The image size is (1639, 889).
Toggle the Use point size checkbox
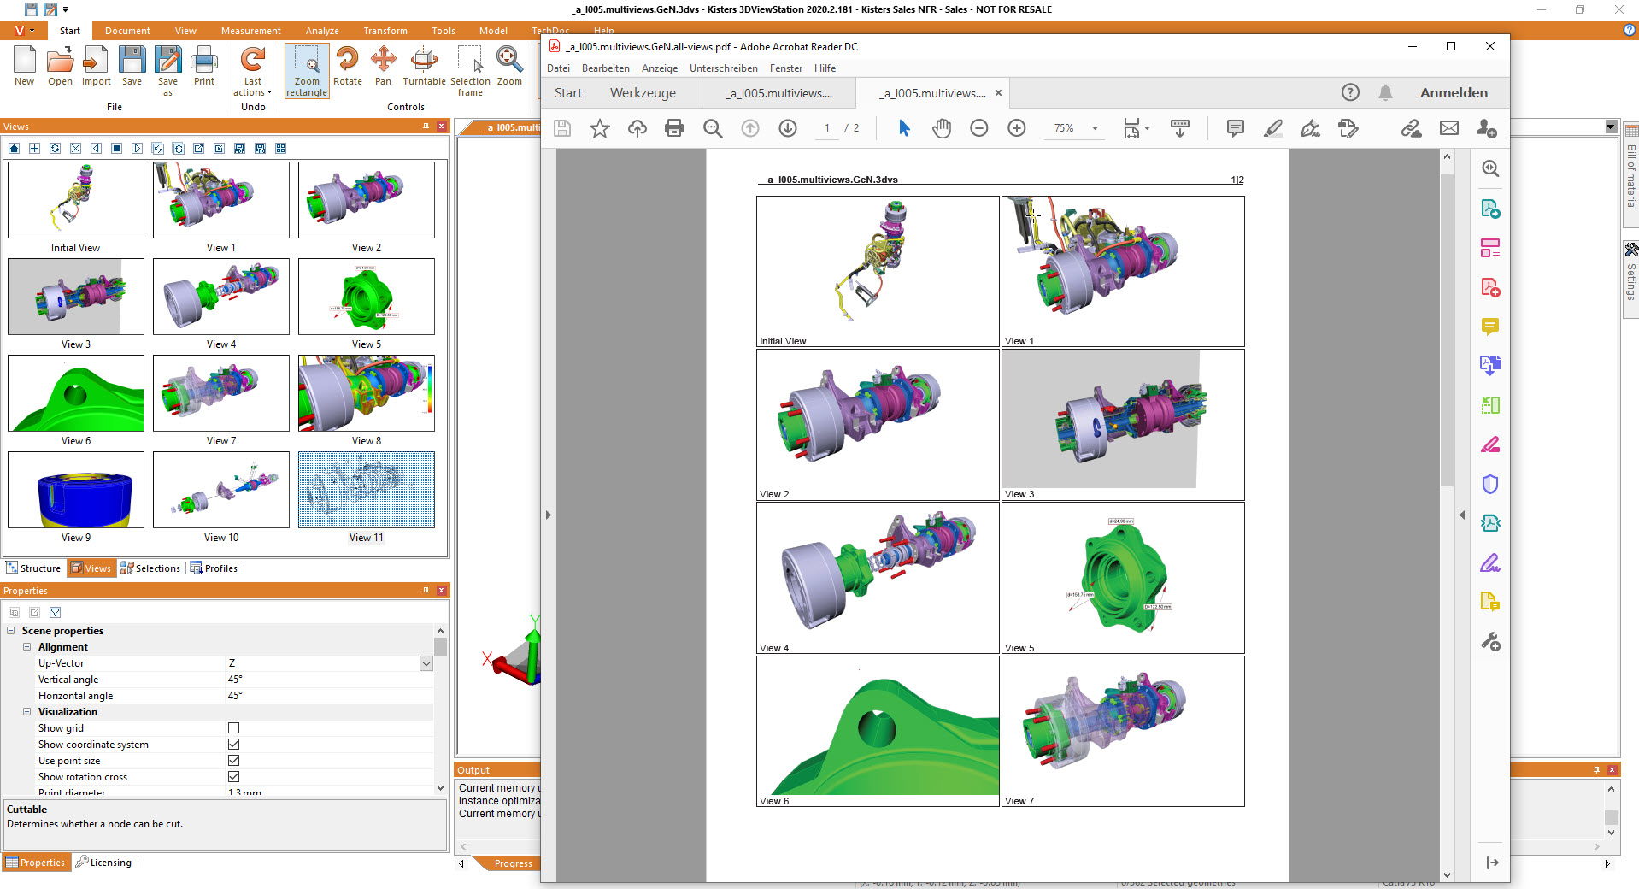coord(233,761)
